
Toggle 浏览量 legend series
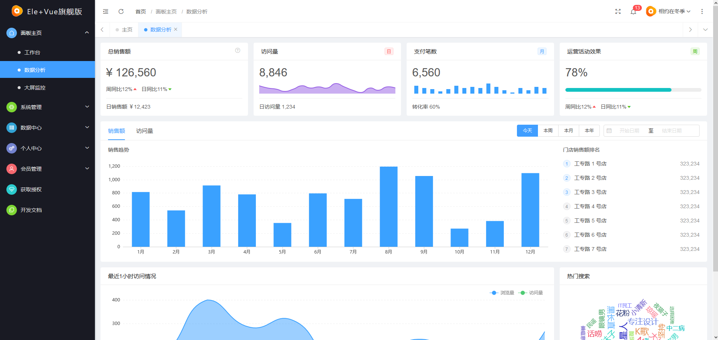click(502, 293)
